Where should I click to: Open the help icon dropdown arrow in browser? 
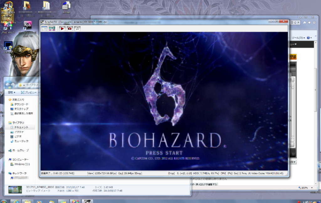(x=311, y=38)
